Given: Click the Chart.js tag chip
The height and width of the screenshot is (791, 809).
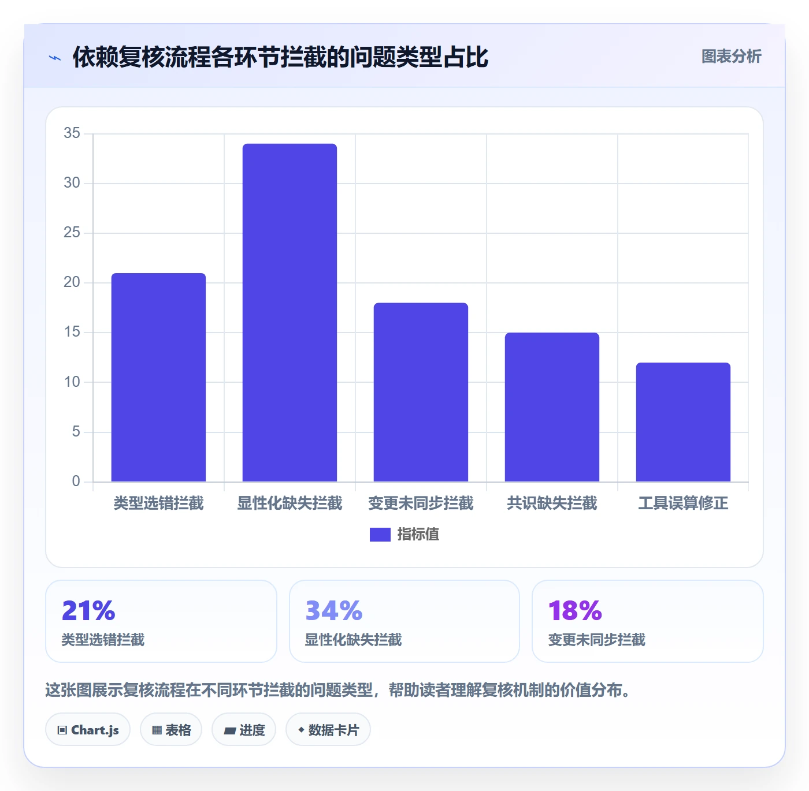Looking at the screenshot, I should tap(88, 730).
